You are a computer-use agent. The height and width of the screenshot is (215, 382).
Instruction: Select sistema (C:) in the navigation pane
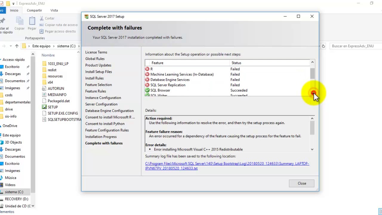[x=14, y=192]
